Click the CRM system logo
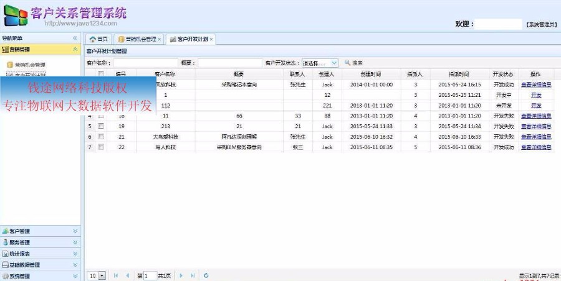 (x=16, y=16)
